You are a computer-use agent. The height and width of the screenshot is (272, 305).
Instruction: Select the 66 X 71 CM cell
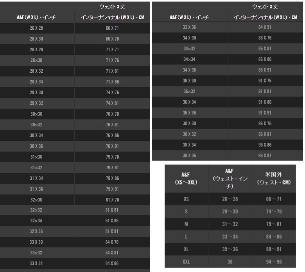(x=112, y=29)
